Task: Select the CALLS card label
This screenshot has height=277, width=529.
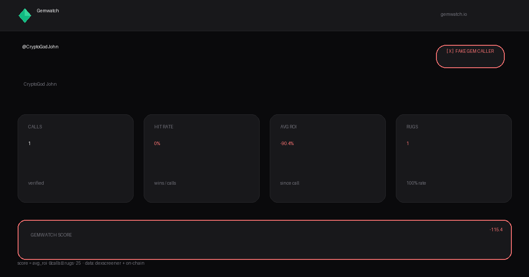Action: (x=35, y=127)
